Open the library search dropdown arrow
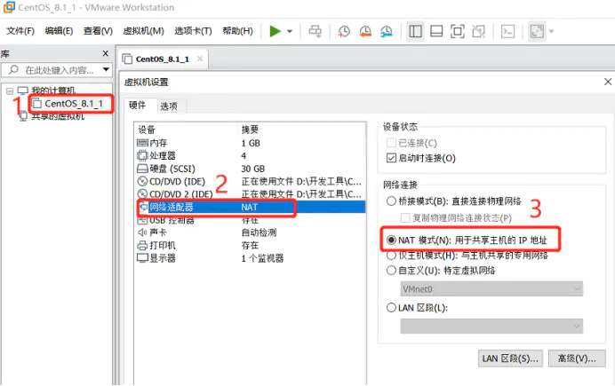615x386 pixels. tap(106, 70)
